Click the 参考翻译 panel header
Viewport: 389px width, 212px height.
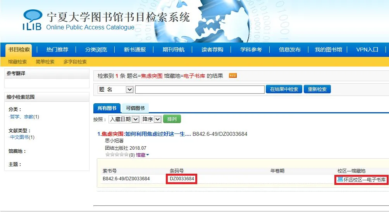(47, 74)
